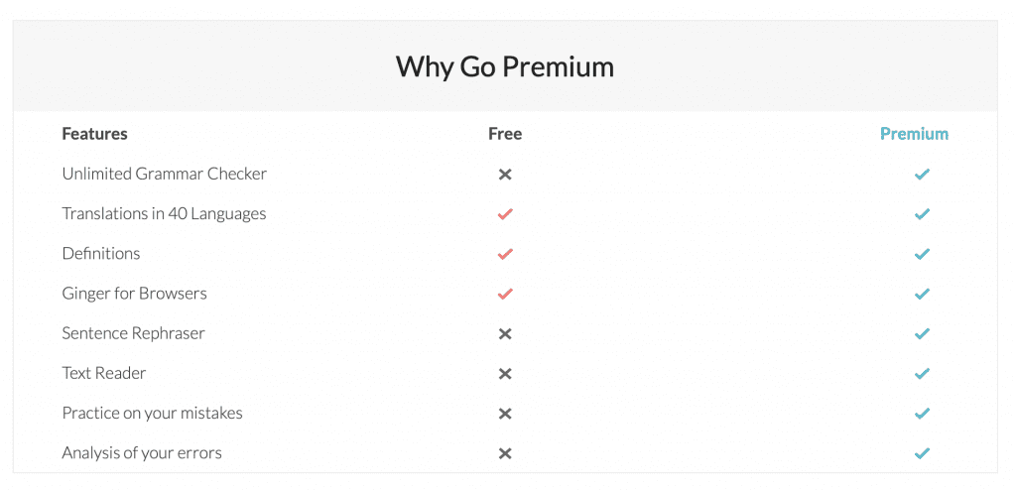Click the Premium checkmark for Definitions
The width and height of the screenshot is (1016, 490).
click(x=922, y=254)
